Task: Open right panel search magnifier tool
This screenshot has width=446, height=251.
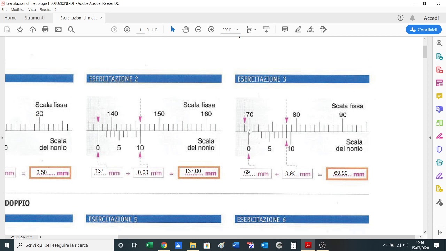Action: 439,43
